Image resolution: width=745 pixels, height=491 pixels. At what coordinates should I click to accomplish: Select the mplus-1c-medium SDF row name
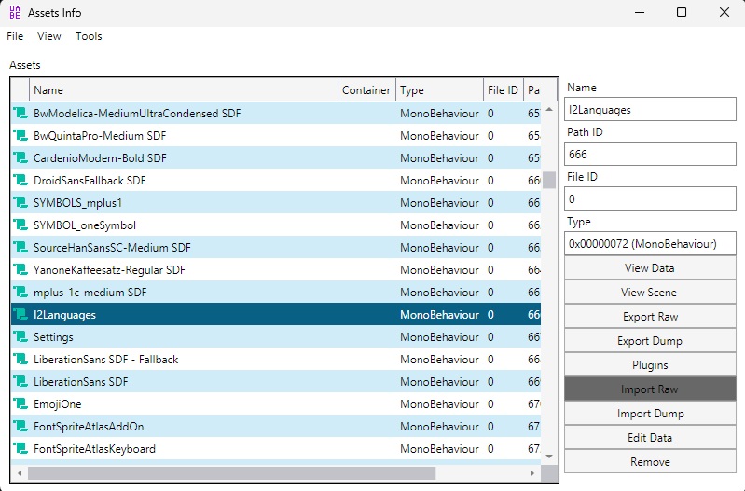[90, 292]
